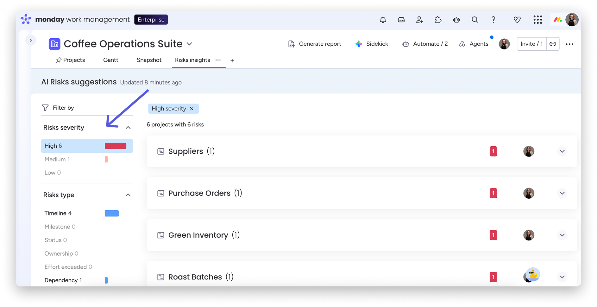This screenshot has width=597, height=307.
Task: Click the robot icon in top bar
Action: (456, 20)
